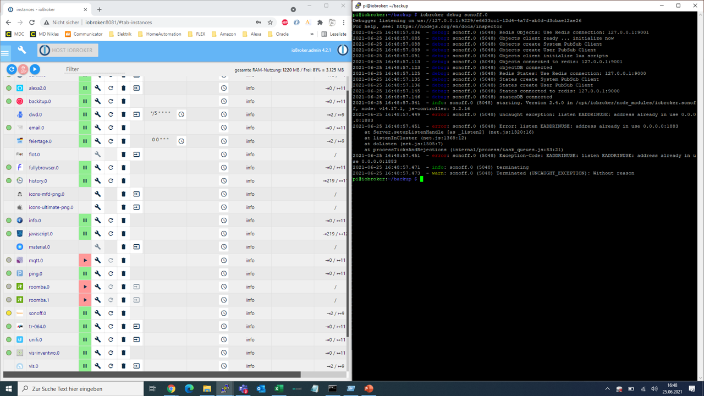
Task: Open vis.0 web link icon
Action: click(x=136, y=366)
